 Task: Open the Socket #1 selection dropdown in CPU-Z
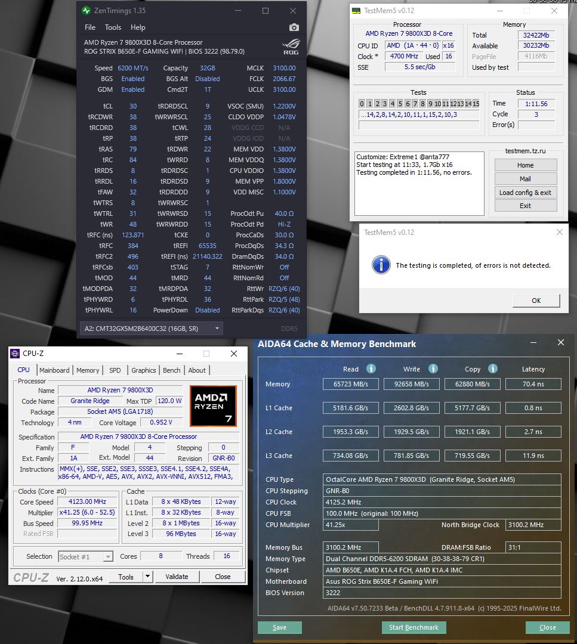coord(85,556)
